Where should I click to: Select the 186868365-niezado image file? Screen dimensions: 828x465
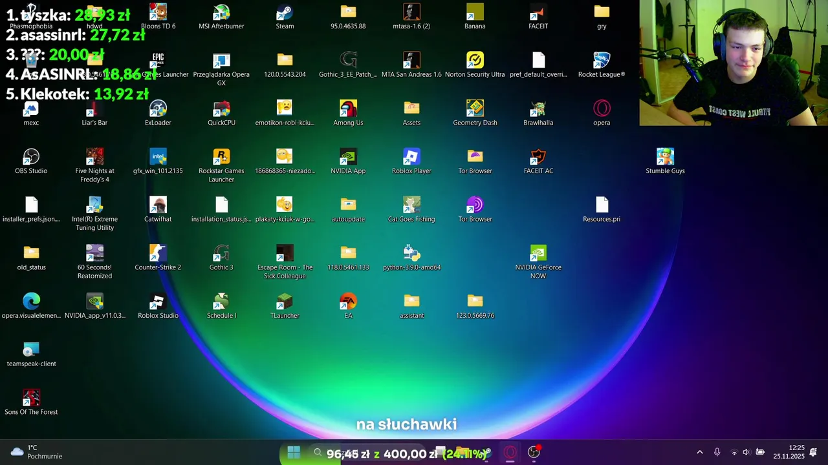tap(285, 161)
